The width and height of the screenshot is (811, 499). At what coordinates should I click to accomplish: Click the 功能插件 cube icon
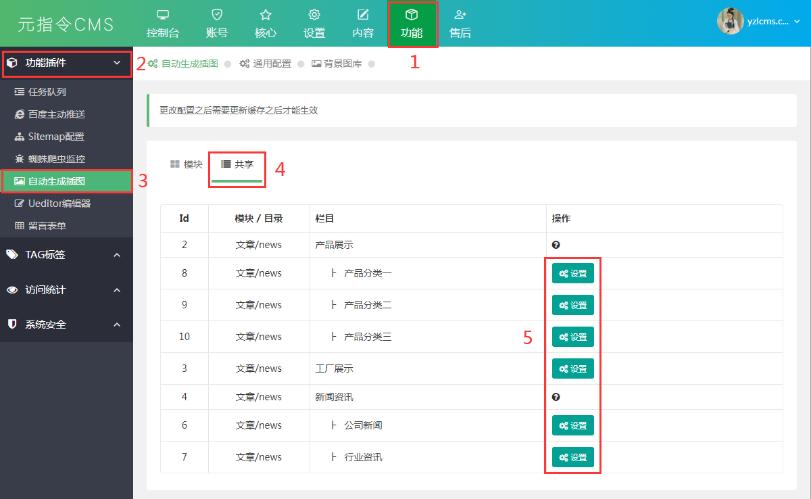[12, 63]
